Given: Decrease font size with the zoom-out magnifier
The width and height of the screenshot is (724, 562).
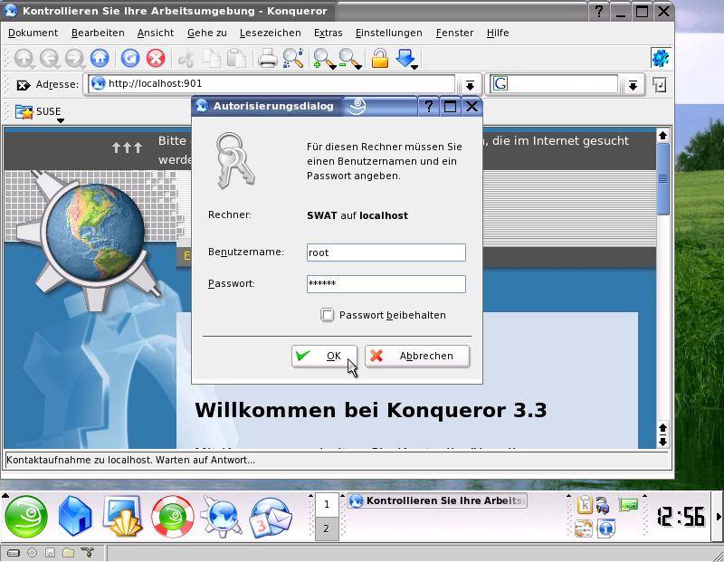Looking at the screenshot, I should [x=349, y=59].
